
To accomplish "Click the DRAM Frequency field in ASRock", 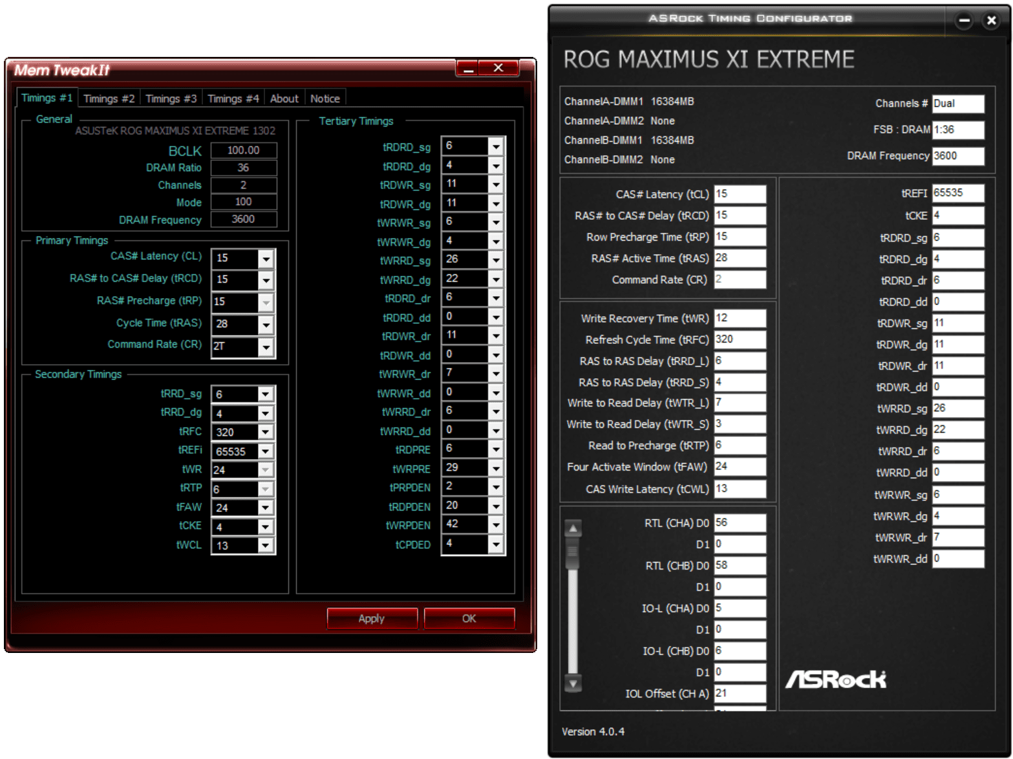I will (958, 156).
